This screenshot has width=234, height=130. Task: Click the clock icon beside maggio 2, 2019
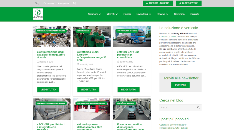(x=38, y=62)
